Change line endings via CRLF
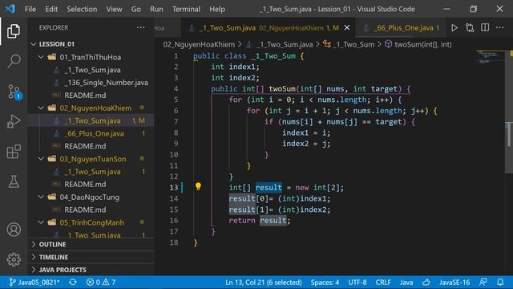513x289 pixels. coord(383,282)
